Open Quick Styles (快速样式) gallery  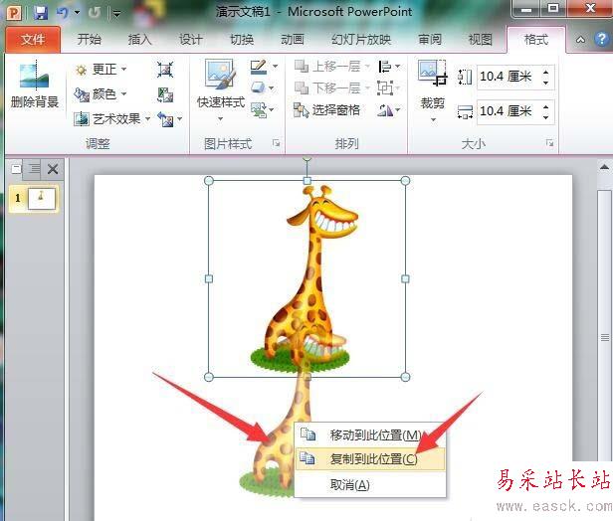pyautogui.click(x=221, y=89)
